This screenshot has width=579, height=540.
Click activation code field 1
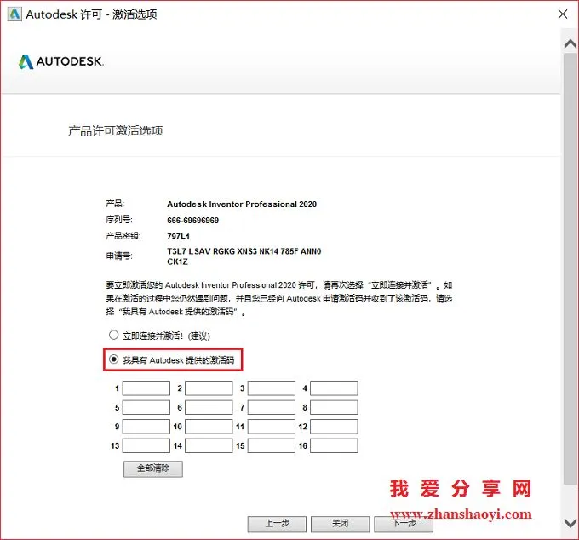click(x=146, y=388)
